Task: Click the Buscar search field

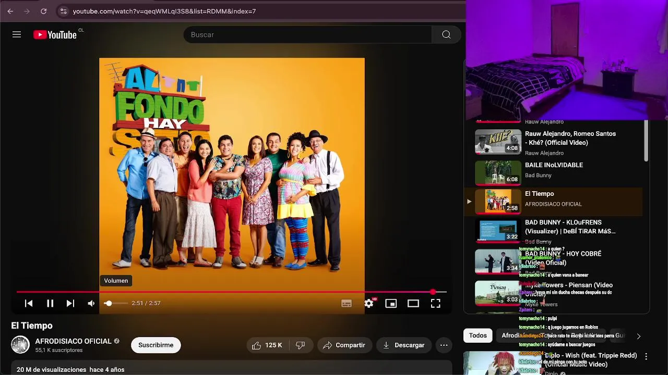Action: click(x=308, y=34)
